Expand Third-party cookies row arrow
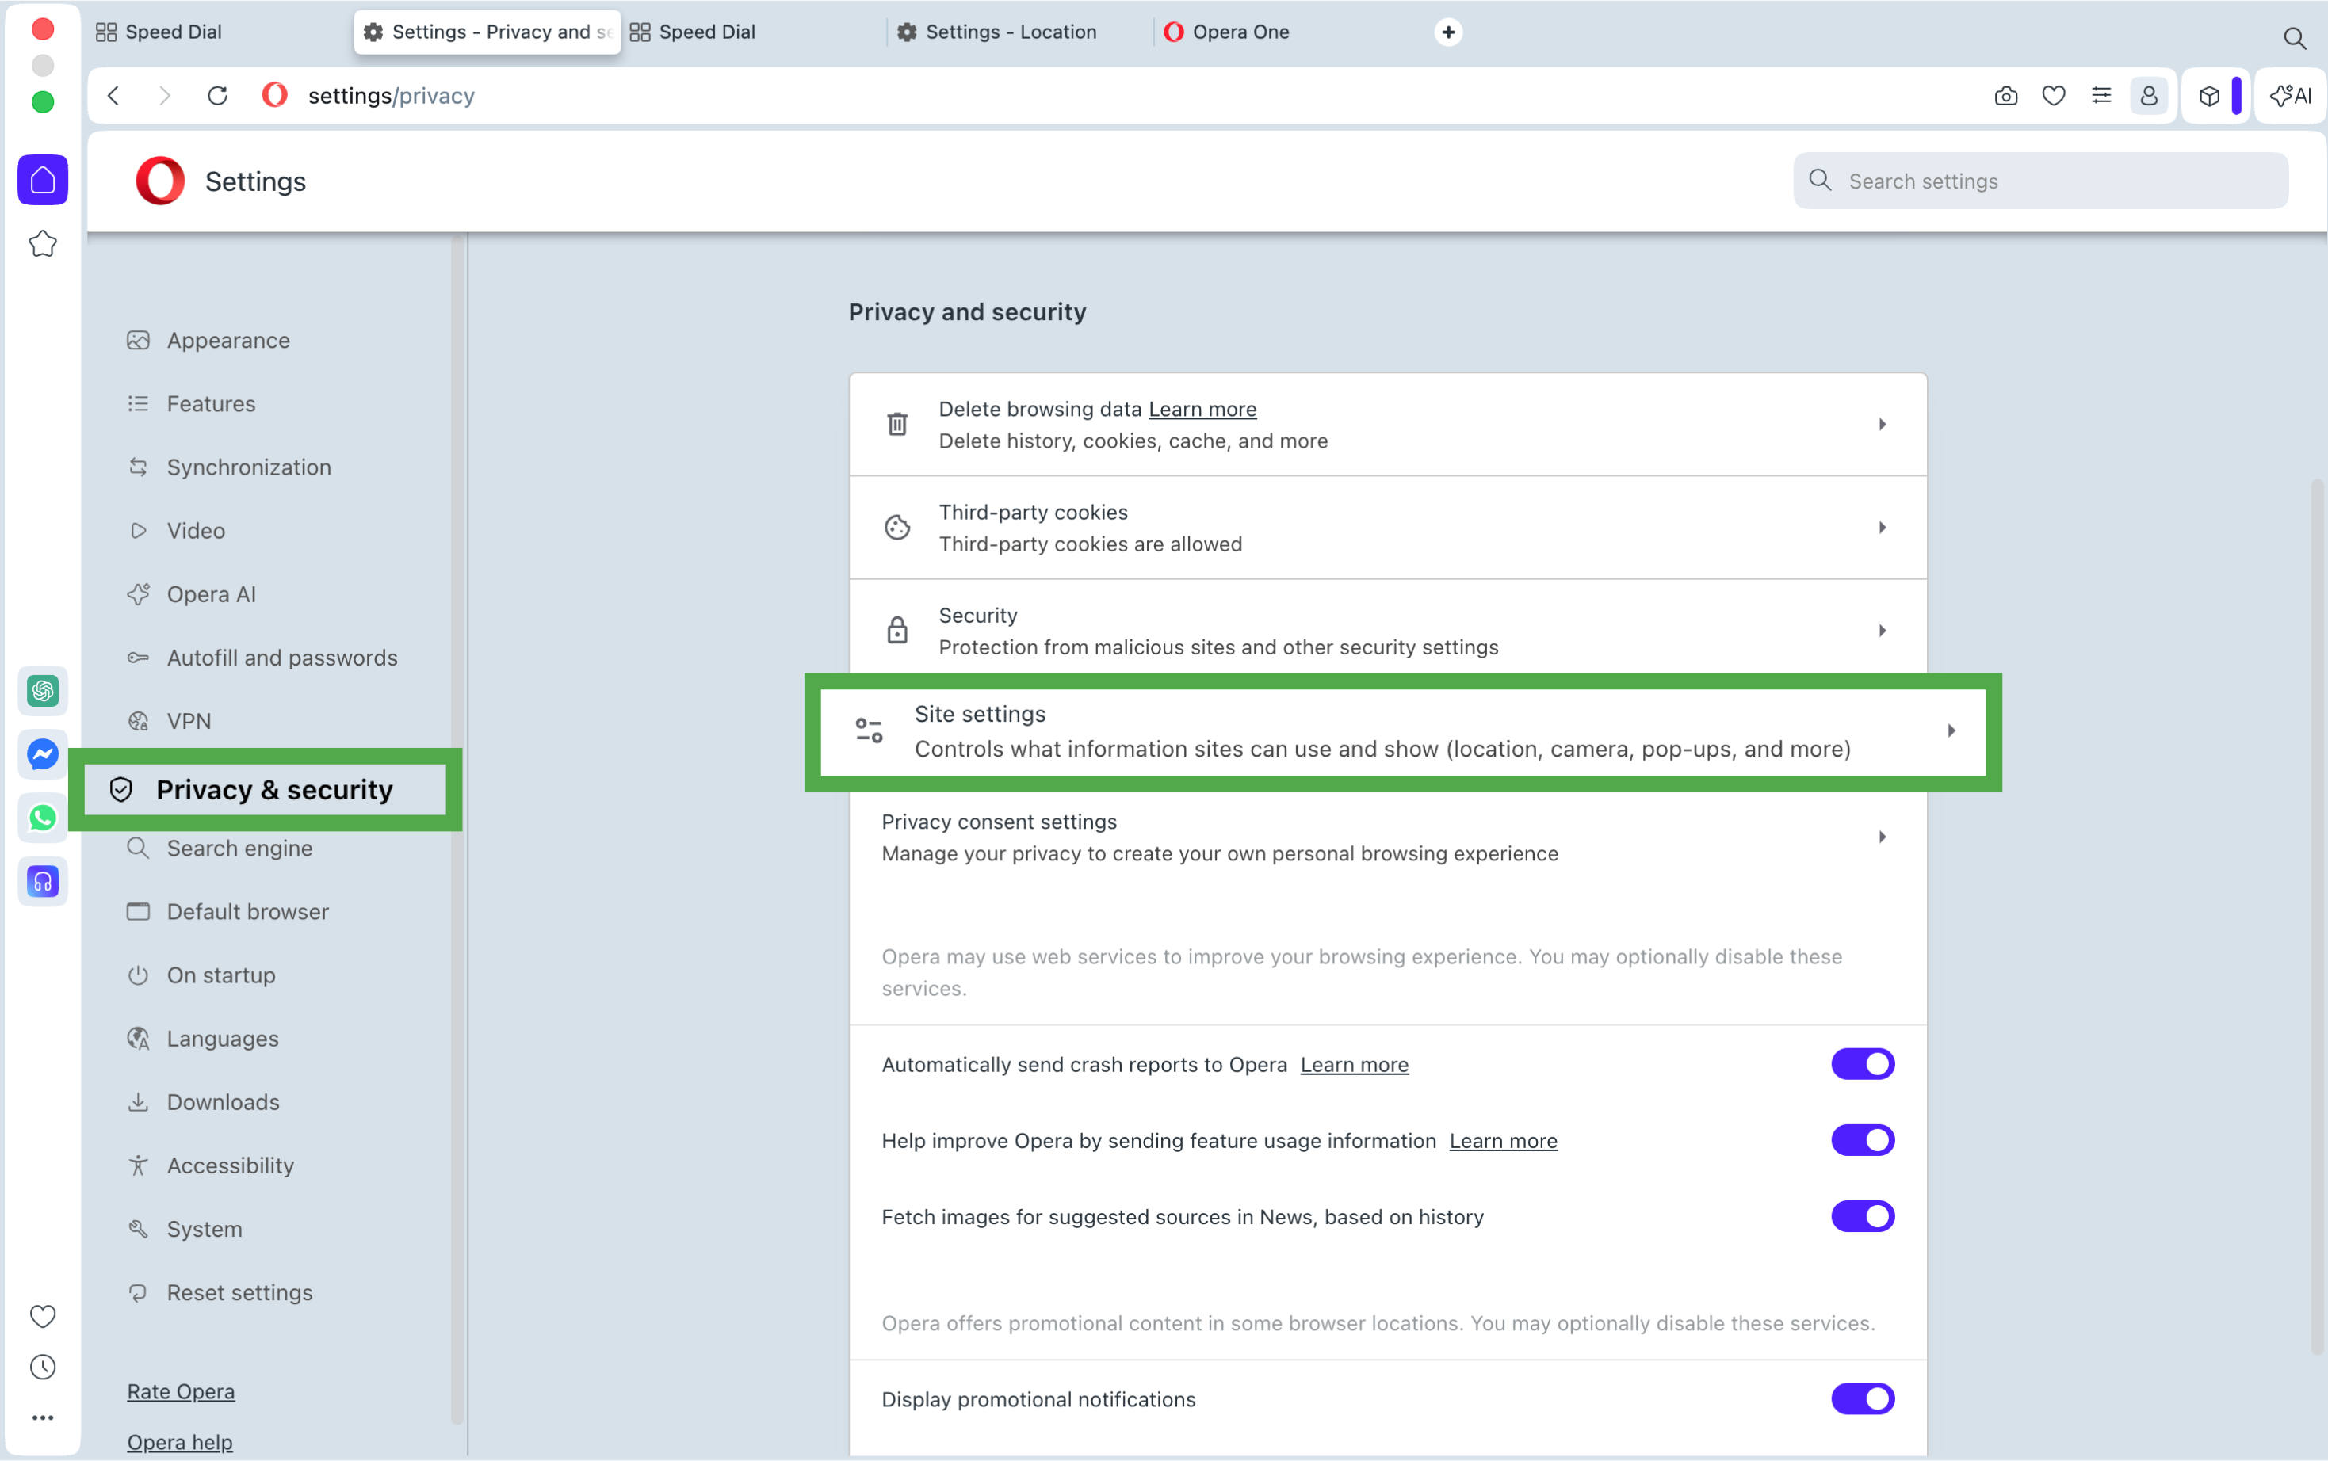The width and height of the screenshot is (2328, 1461). click(x=1882, y=528)
